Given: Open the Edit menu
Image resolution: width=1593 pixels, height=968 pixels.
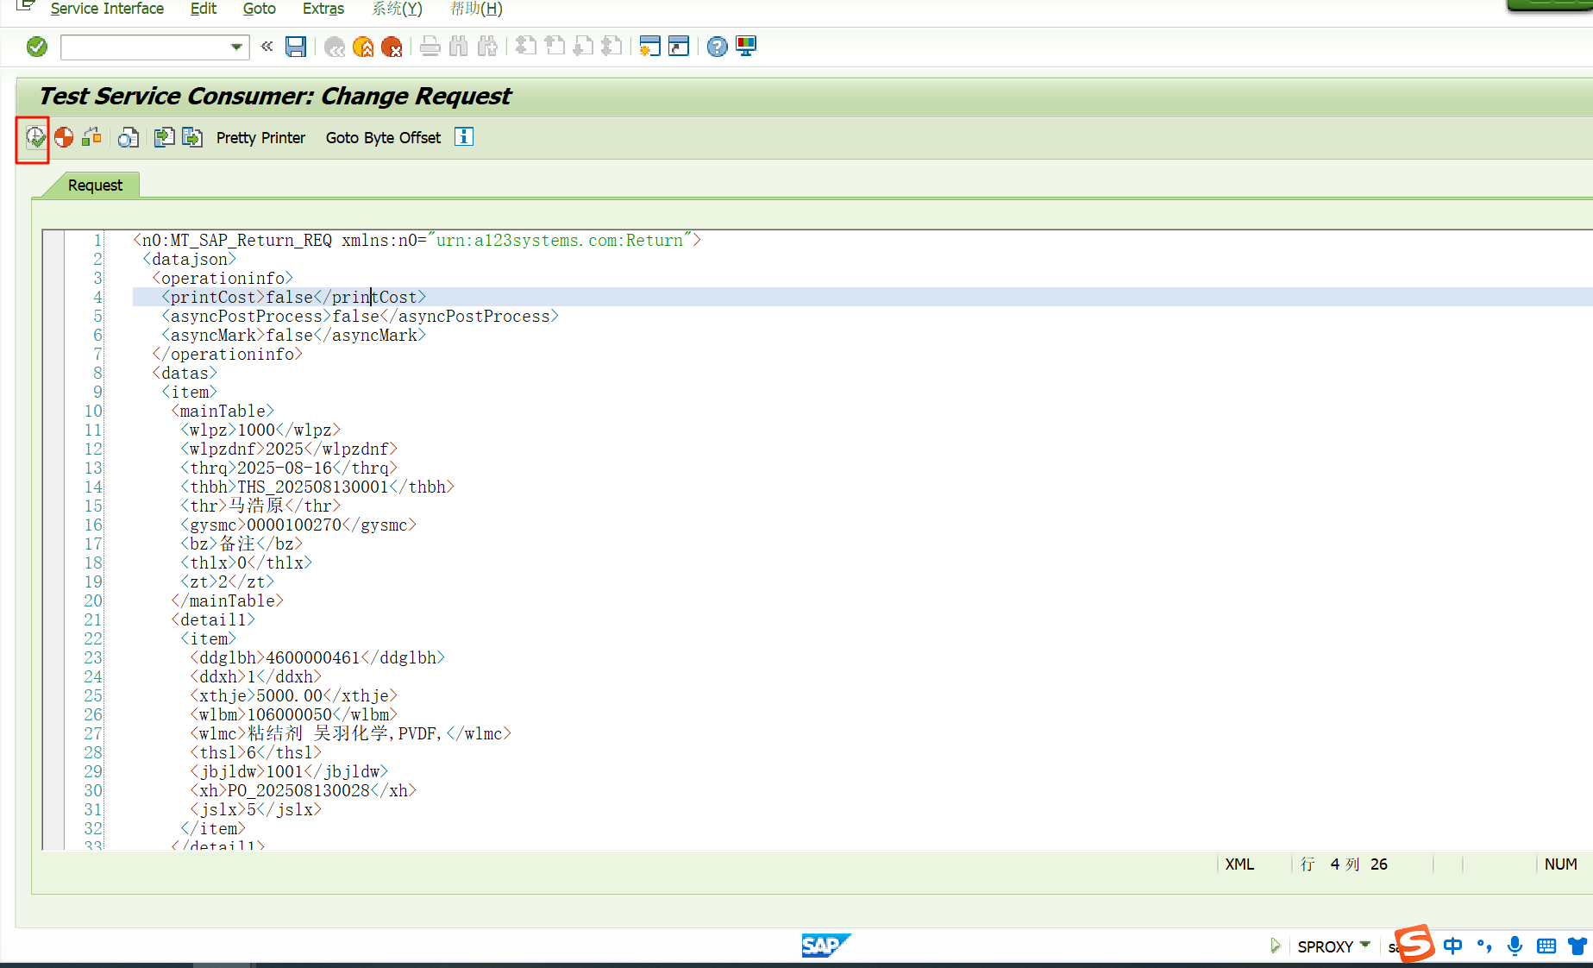Looking at the screenshot, I should (204, 9).
